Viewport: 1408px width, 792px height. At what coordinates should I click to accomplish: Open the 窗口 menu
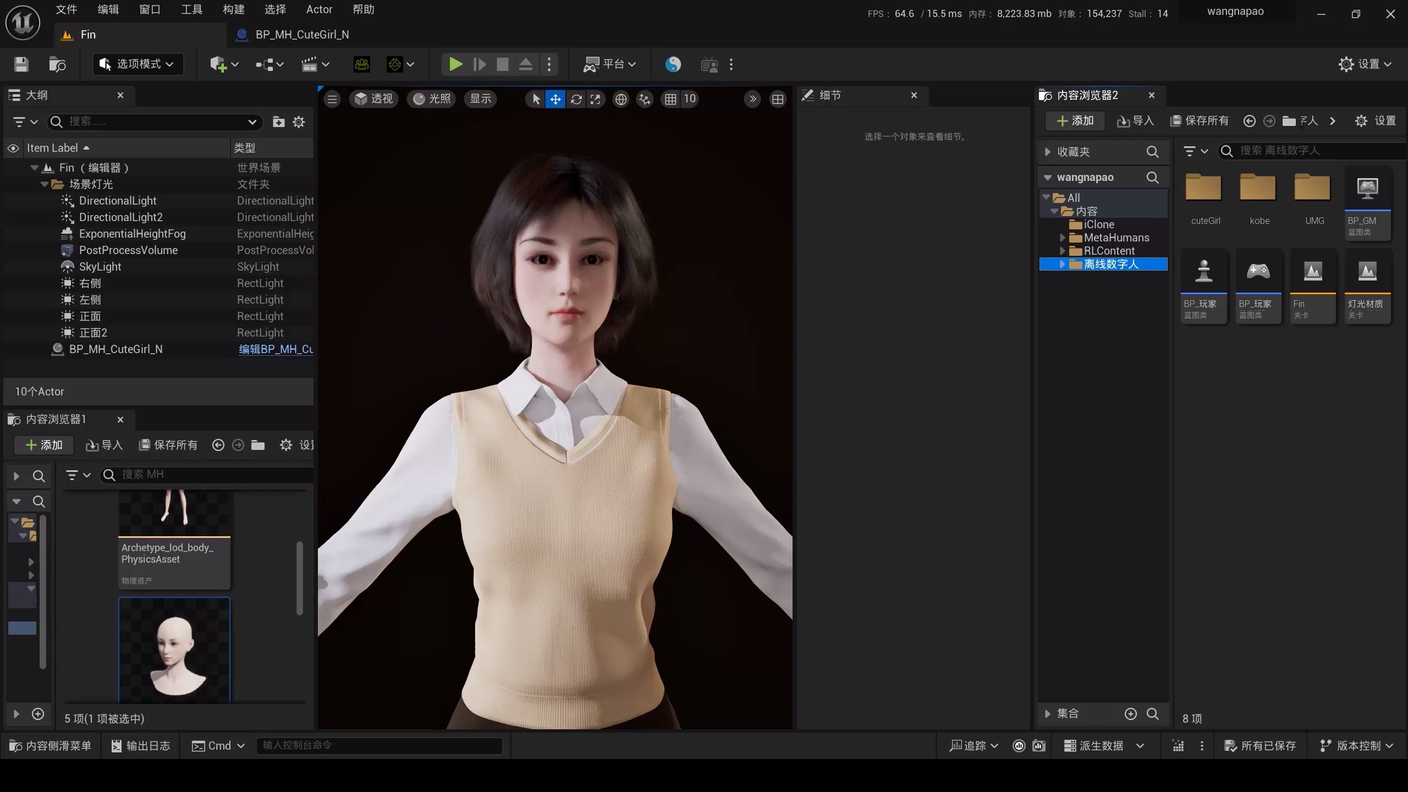[149, 9]
